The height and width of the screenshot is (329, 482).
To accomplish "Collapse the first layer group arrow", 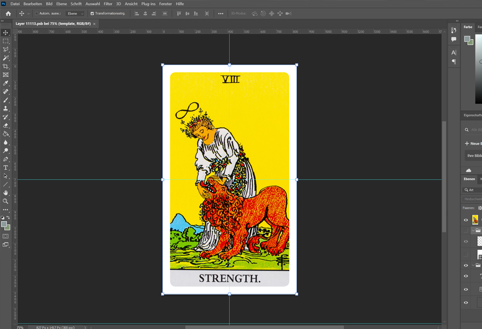I will point(473,230).
